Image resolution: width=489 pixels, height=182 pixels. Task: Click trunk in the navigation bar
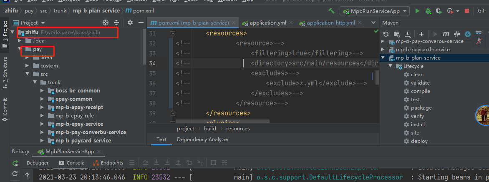coord(60,10)
